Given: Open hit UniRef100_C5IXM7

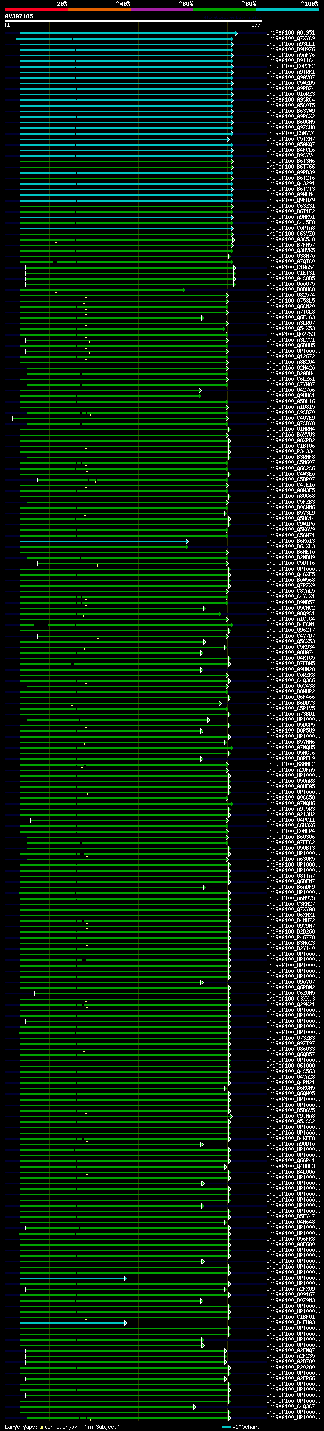Looking at the screenshot, I should (291, 139).
